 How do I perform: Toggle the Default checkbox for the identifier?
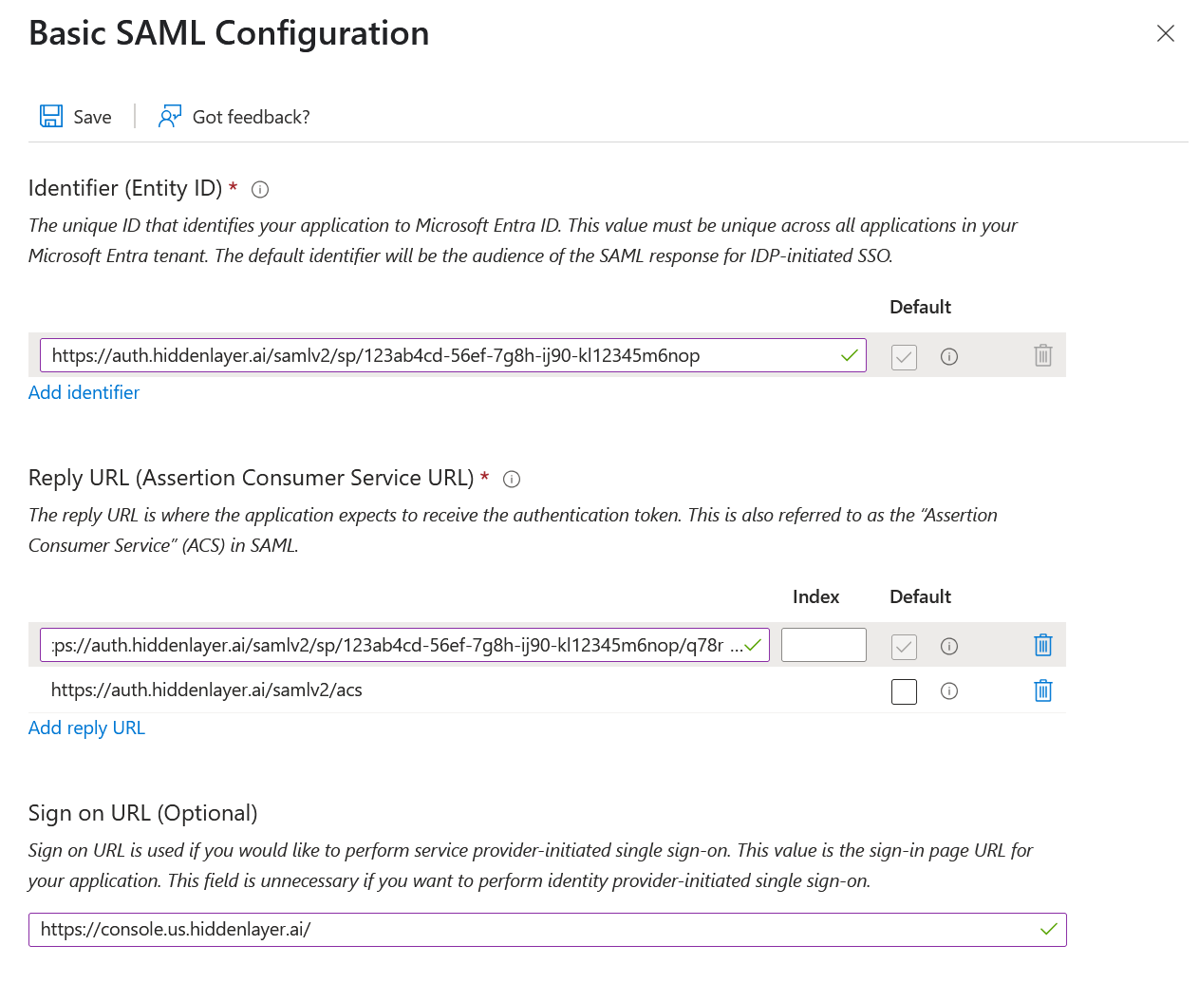[x=903, y=356]
